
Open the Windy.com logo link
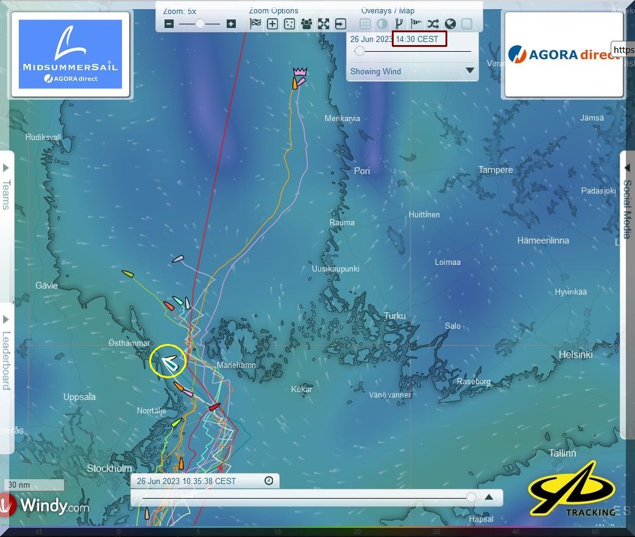(x=46, y=505)
